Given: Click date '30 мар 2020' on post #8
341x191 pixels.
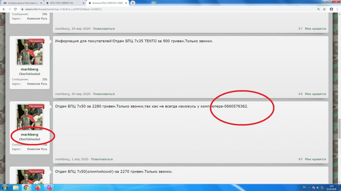Looking at the screenshot, I should coord(81,94).
